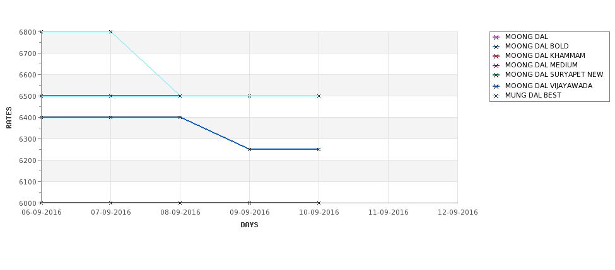Select the MOONG DAL BOLD legend label
This screenshot has width=615, height=270.
click(537, 46)
